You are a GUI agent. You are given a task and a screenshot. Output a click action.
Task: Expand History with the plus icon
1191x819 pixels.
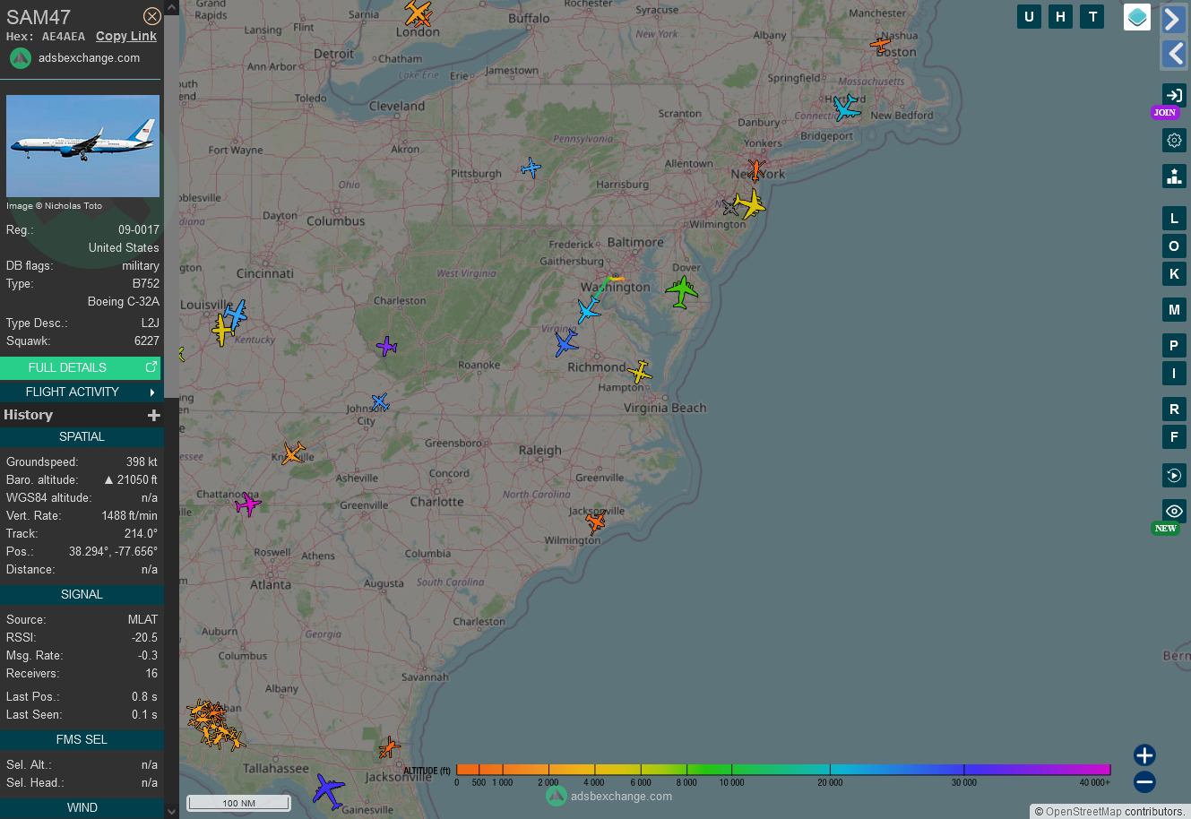[x=154, y=415]
